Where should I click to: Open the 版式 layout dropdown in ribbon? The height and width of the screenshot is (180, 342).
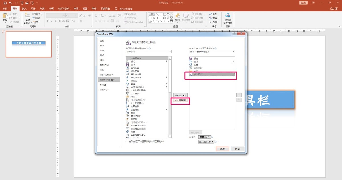pyautogui.click(x=37, y=14)
